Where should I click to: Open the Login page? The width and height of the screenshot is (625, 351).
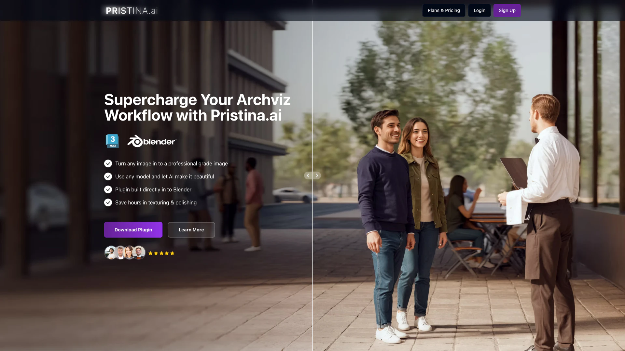tap(479, 10)
